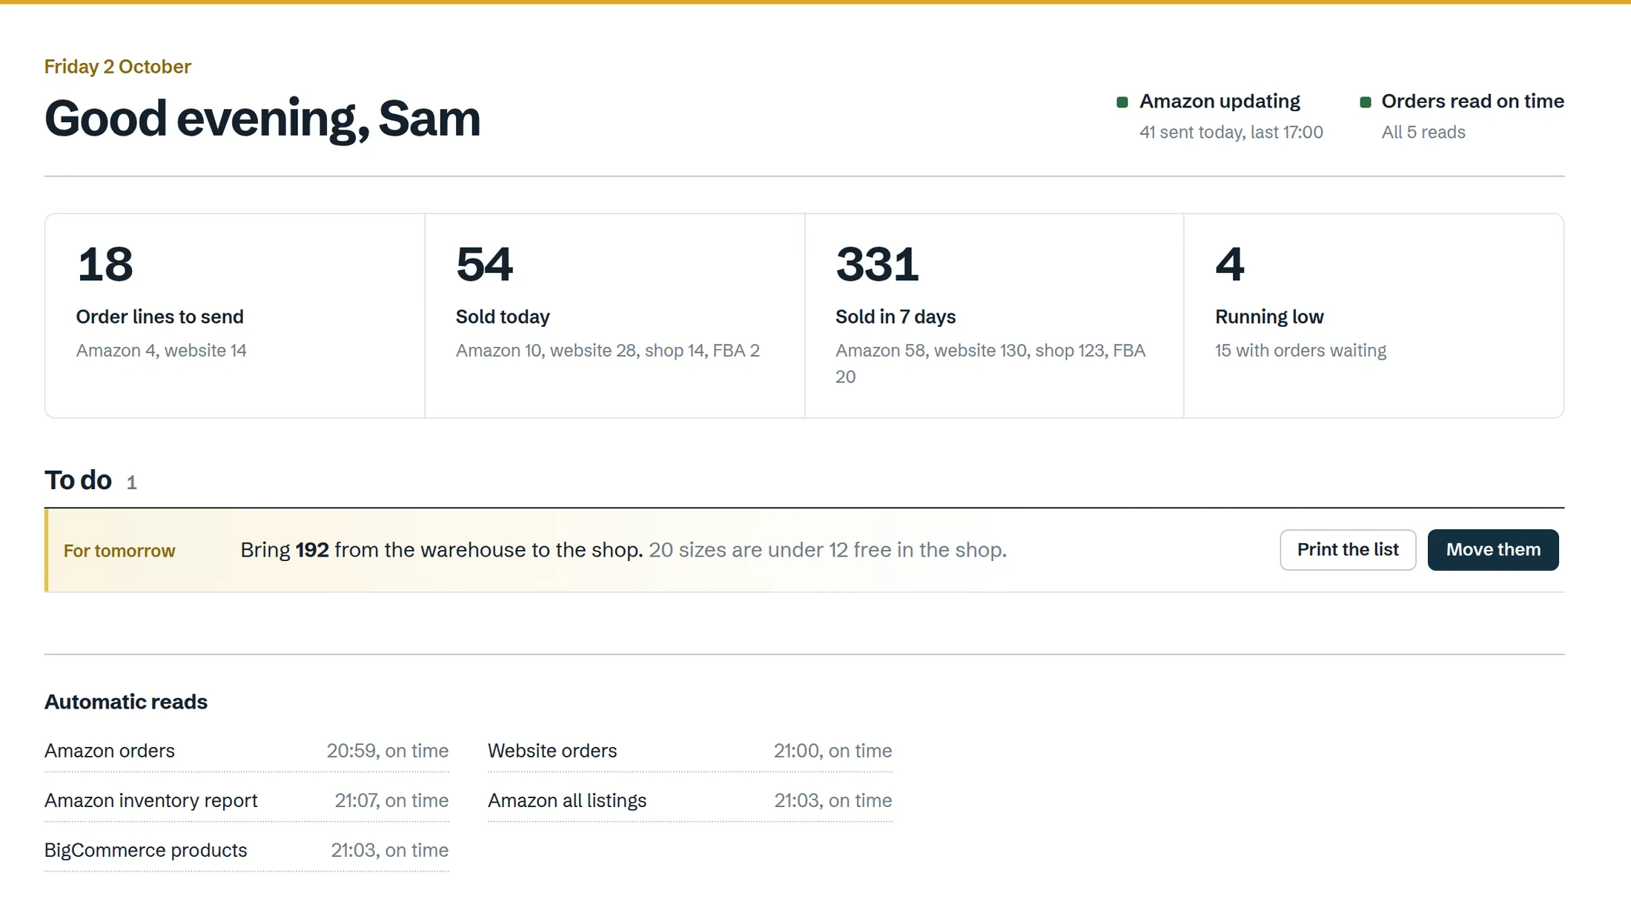Image resolution: width=1631 pixels, height=919 pixels.
Task: Click the Good evening, Sam heading
Action: (262, 119)
